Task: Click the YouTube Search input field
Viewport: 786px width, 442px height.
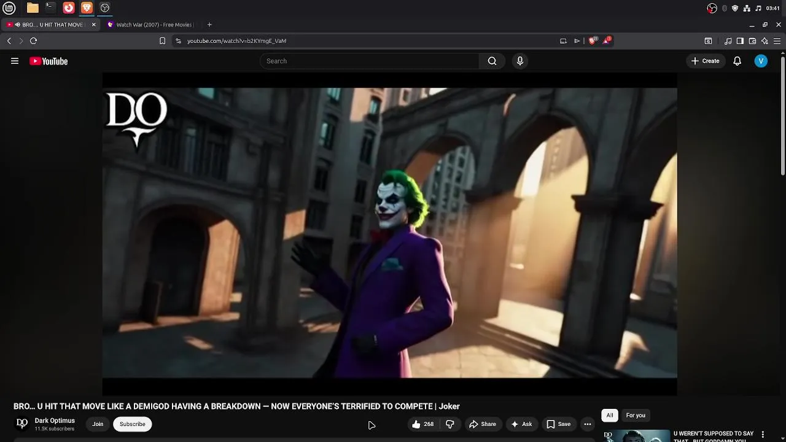Action: 369,61
